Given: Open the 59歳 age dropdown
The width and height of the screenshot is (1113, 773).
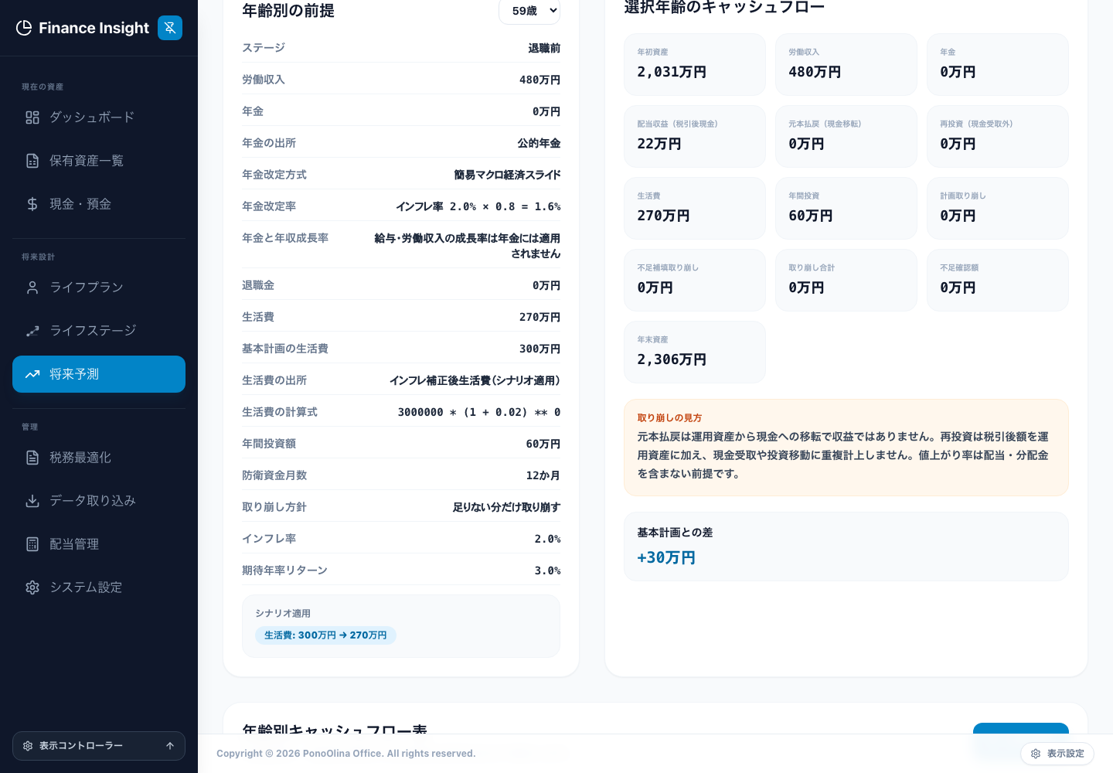Looking at the screenshot, I should pyautogui.click(x=529, y=11).
